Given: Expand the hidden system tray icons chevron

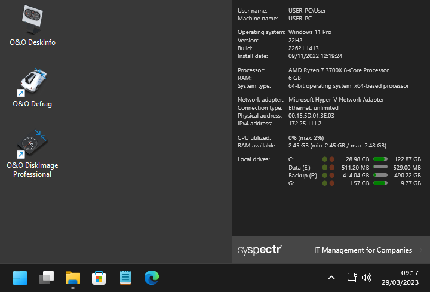Looking at the screenshot, I should [x=331, y=278].
